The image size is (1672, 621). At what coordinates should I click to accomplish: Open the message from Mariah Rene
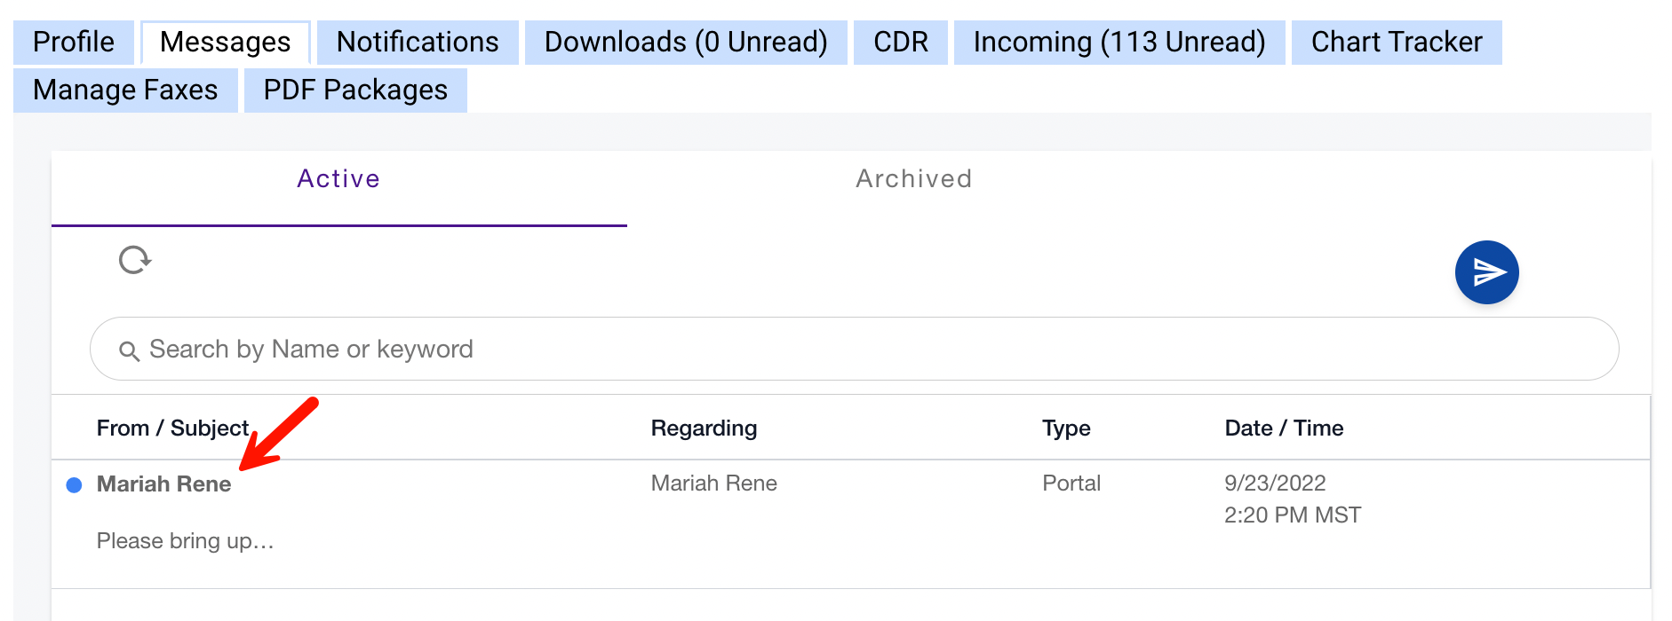pyautogui.click(x=164, y=483)
